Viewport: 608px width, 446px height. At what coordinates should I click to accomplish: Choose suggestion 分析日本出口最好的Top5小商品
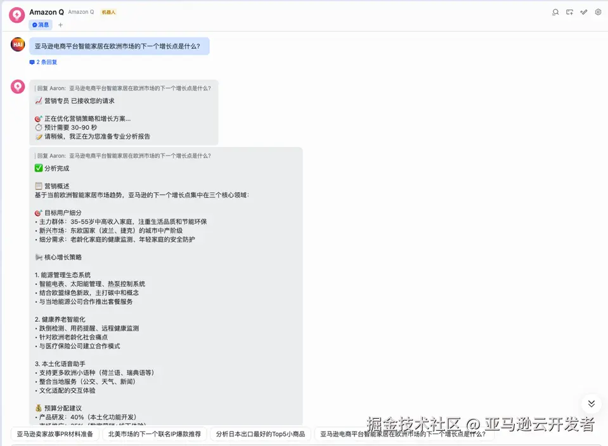tap(261, 434)
